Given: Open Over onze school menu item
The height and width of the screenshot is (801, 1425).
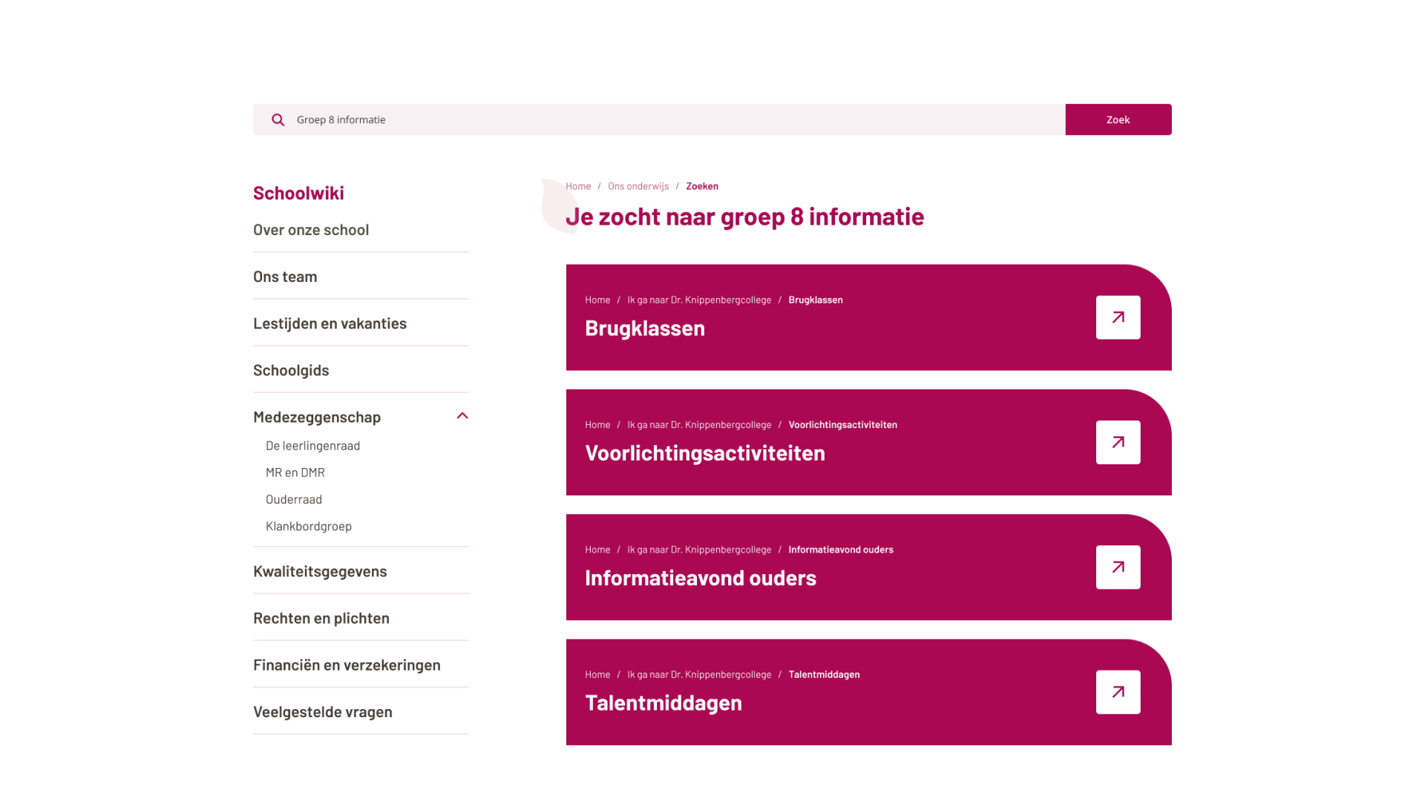Looking at the screenshot, I should point(311,230).
